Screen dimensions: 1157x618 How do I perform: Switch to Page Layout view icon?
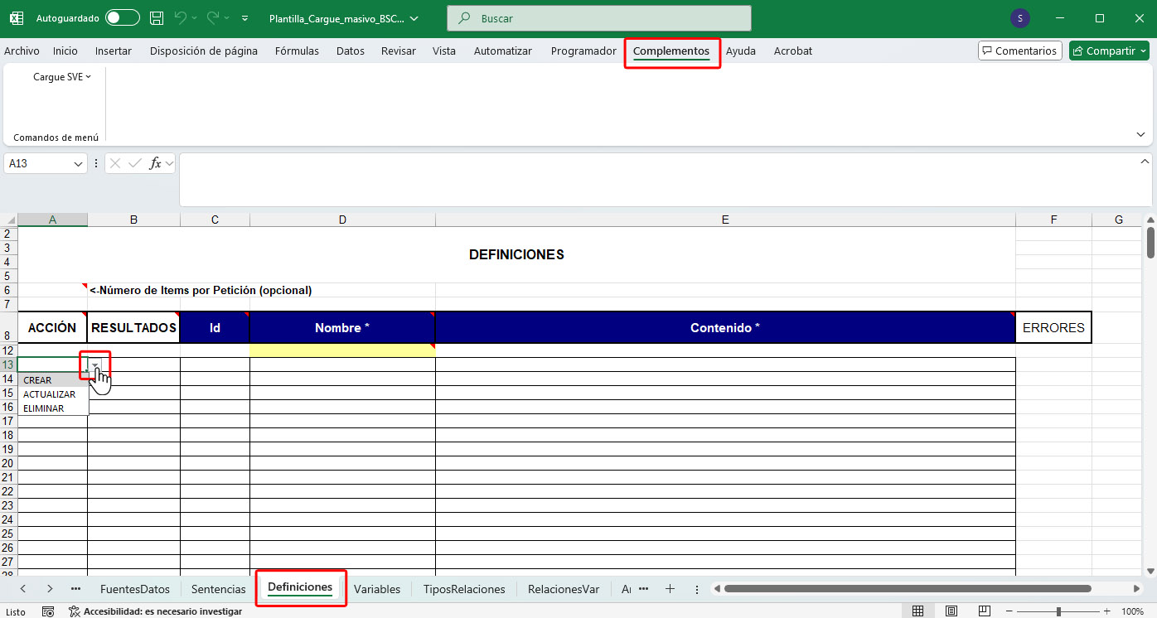tap(950, 611)
